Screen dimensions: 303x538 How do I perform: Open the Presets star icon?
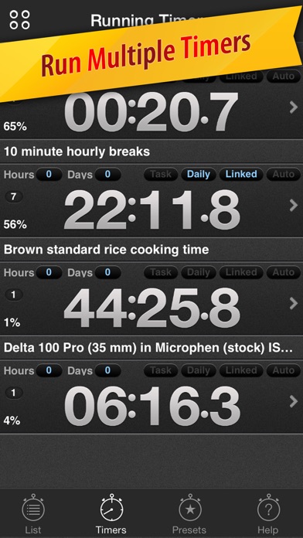click(x=189, y=509)
